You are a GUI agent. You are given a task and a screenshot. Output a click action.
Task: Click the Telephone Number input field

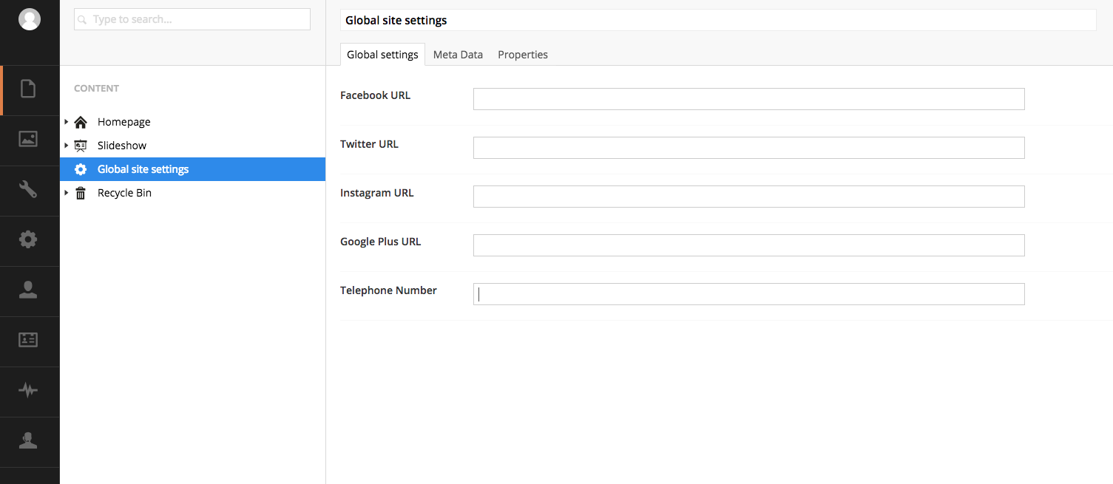click(x=748, y=294)
